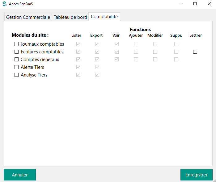Image resolution: width=216 pixels, height=182 pixels.
Task: Toggle Export checkbox for Journaux comptables
Action: 97,44
